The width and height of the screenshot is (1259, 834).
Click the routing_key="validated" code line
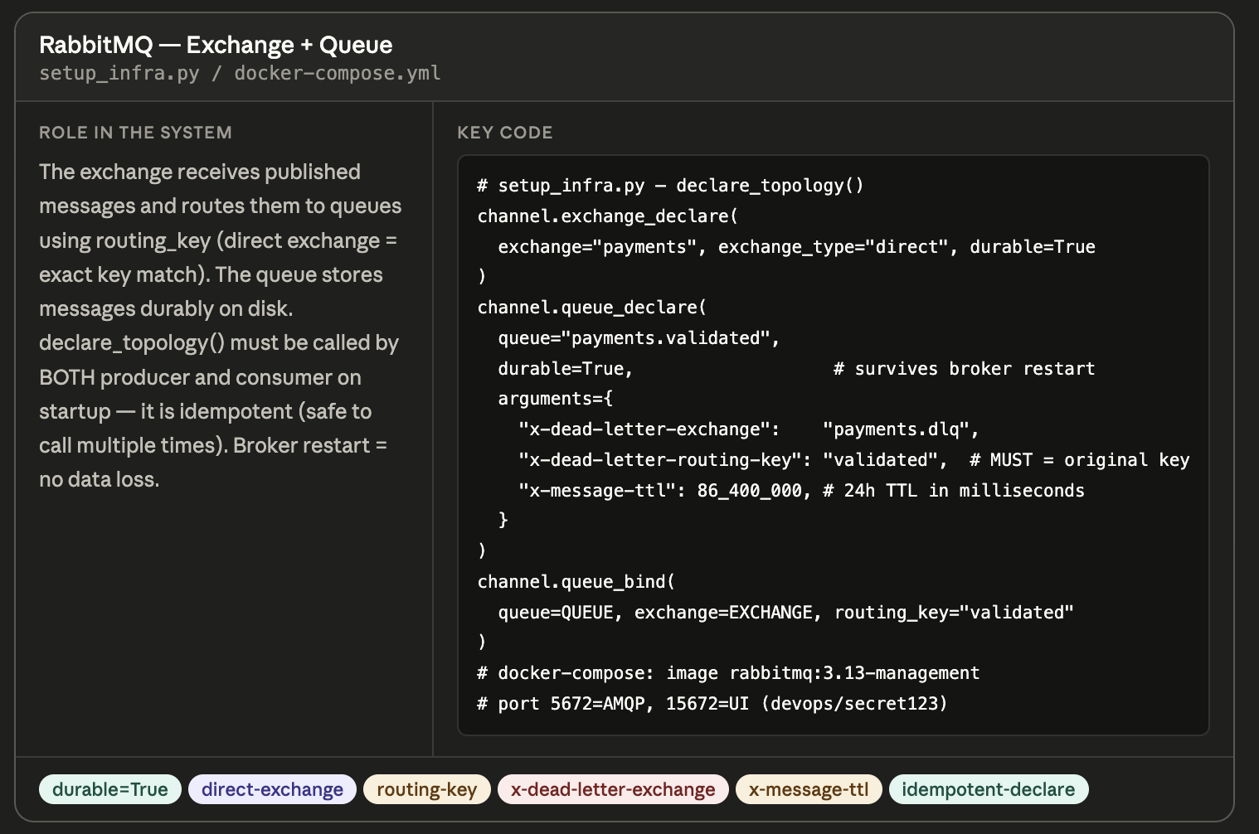click(785, 612)
